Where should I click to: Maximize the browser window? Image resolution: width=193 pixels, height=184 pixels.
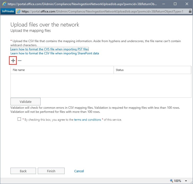[175, 4]
